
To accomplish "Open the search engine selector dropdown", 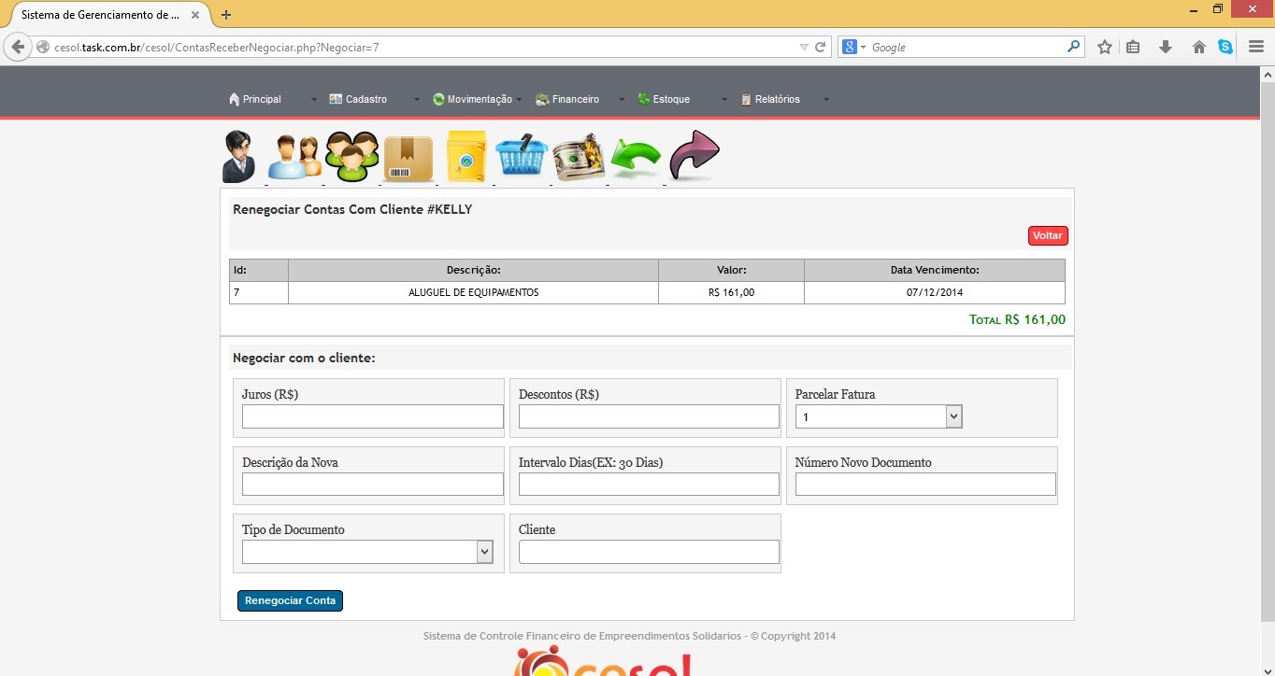I will 854,48.
